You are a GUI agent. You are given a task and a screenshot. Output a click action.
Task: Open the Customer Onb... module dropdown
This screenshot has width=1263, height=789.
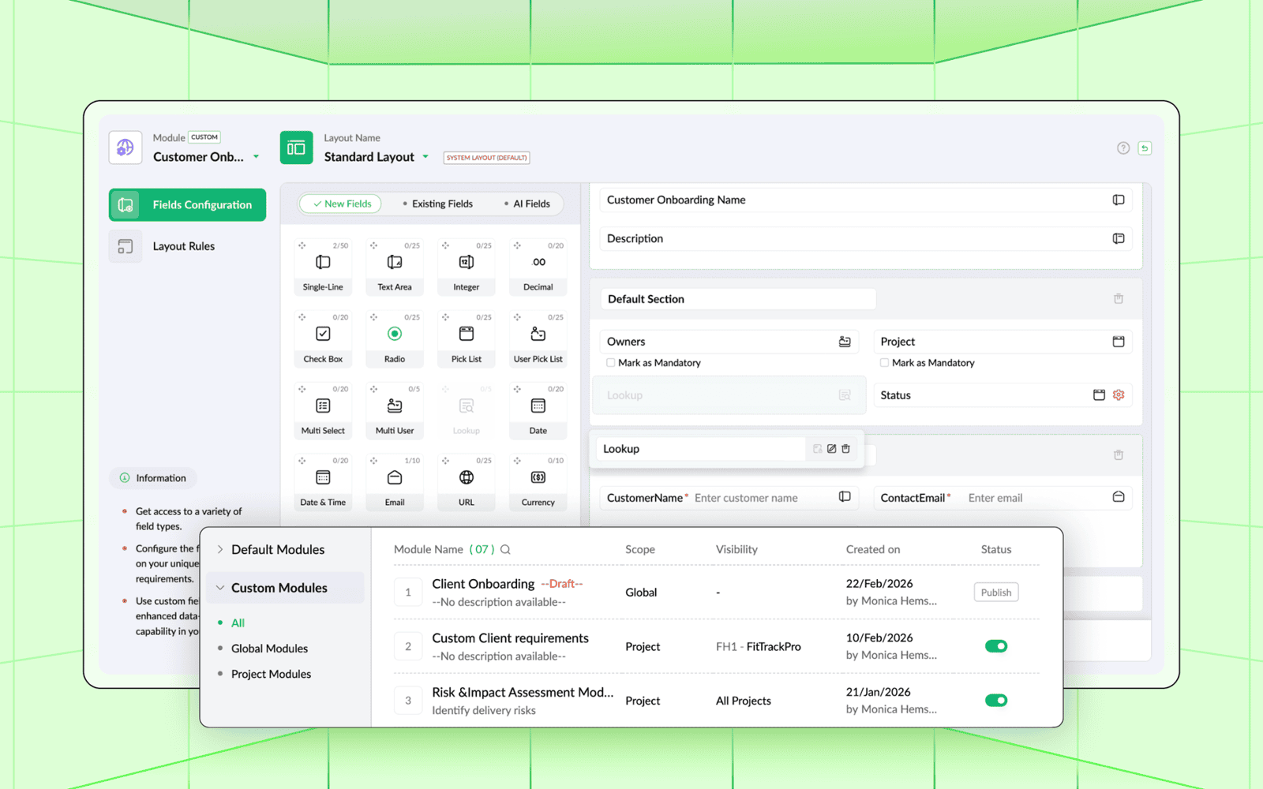point(256,157)
